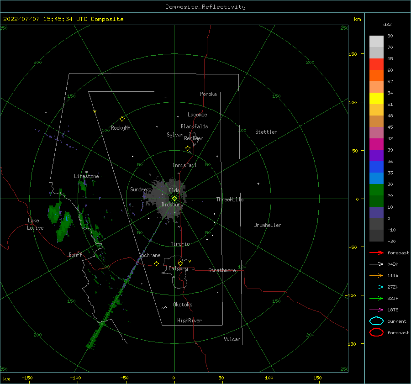The image size is (411, 384).
Task: Click the Strathmore town label
Action: pyautogui.click(x=222, y=270)
